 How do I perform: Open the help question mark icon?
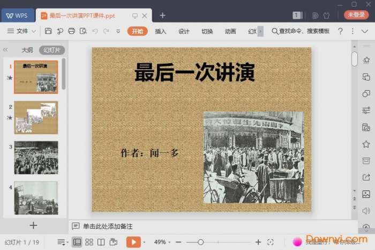tap(340, 31)
